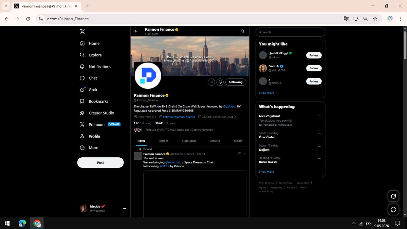View the 117 Following list
The width and height of the screenshot is (407, 229).
[143, 123]
